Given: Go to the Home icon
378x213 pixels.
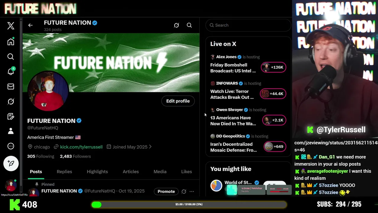Looking at the screenshot, I should (11, 42).
